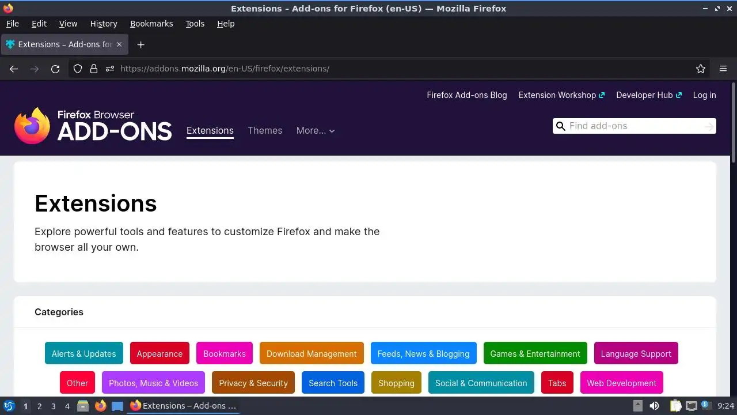The height and width of the screenshot is (415, 737).
Task: Switch to virtual desktop 4
Action: click(x=67, y=406)
